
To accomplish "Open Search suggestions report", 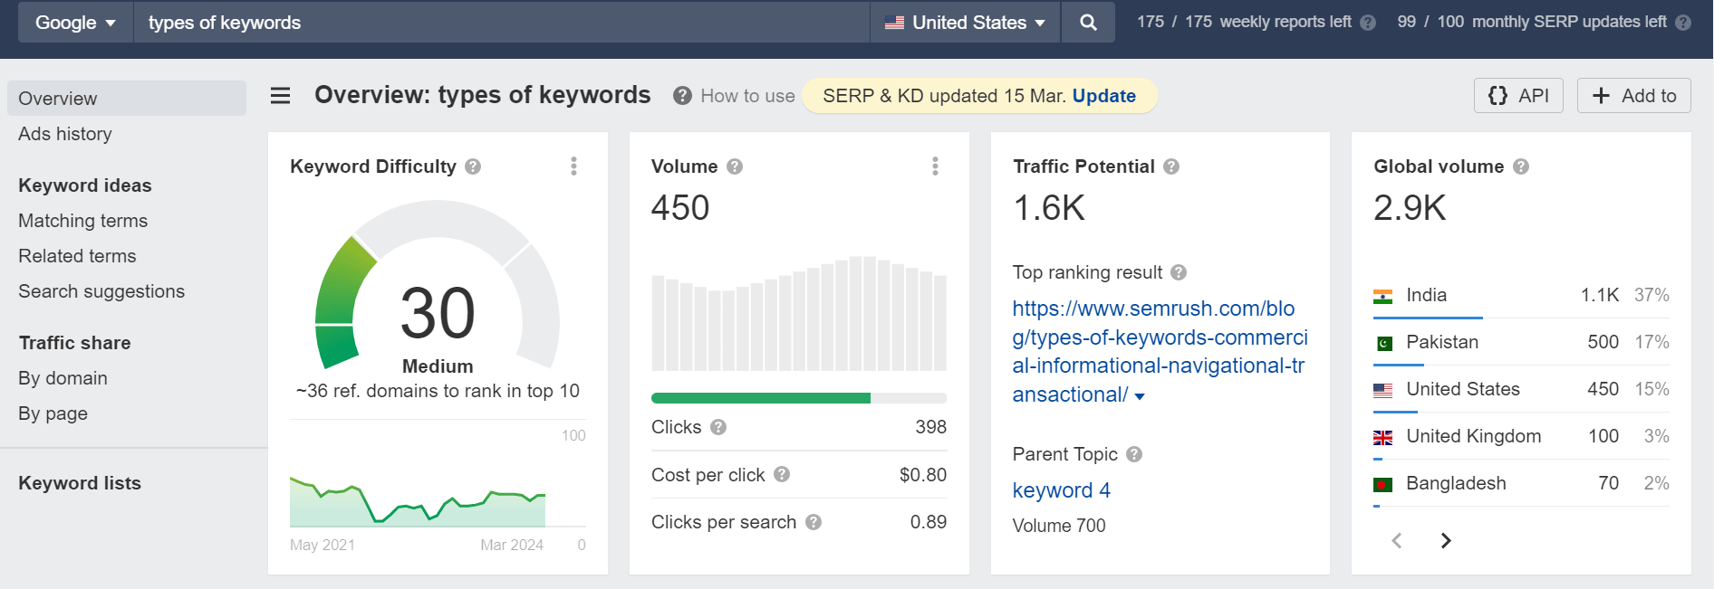I will [x=101, y=291].
